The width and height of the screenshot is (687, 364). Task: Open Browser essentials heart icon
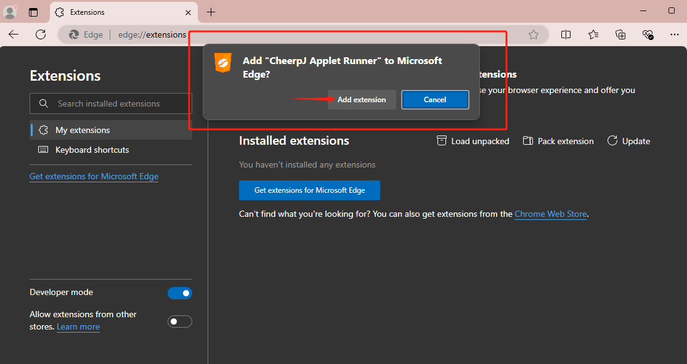pyautogui.click(x=648, y=34)
